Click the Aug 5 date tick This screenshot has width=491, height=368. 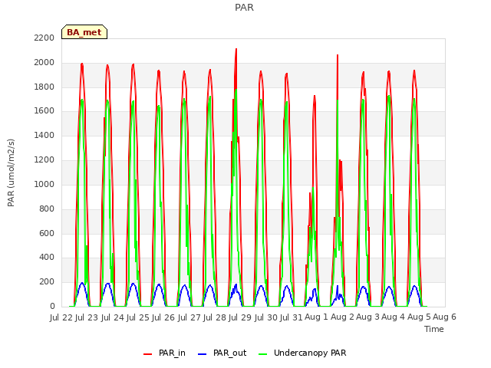tap(419, 317)
